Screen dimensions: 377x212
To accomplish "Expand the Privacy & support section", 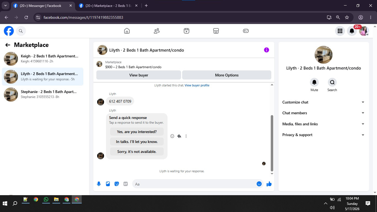I will coord(323,135).
